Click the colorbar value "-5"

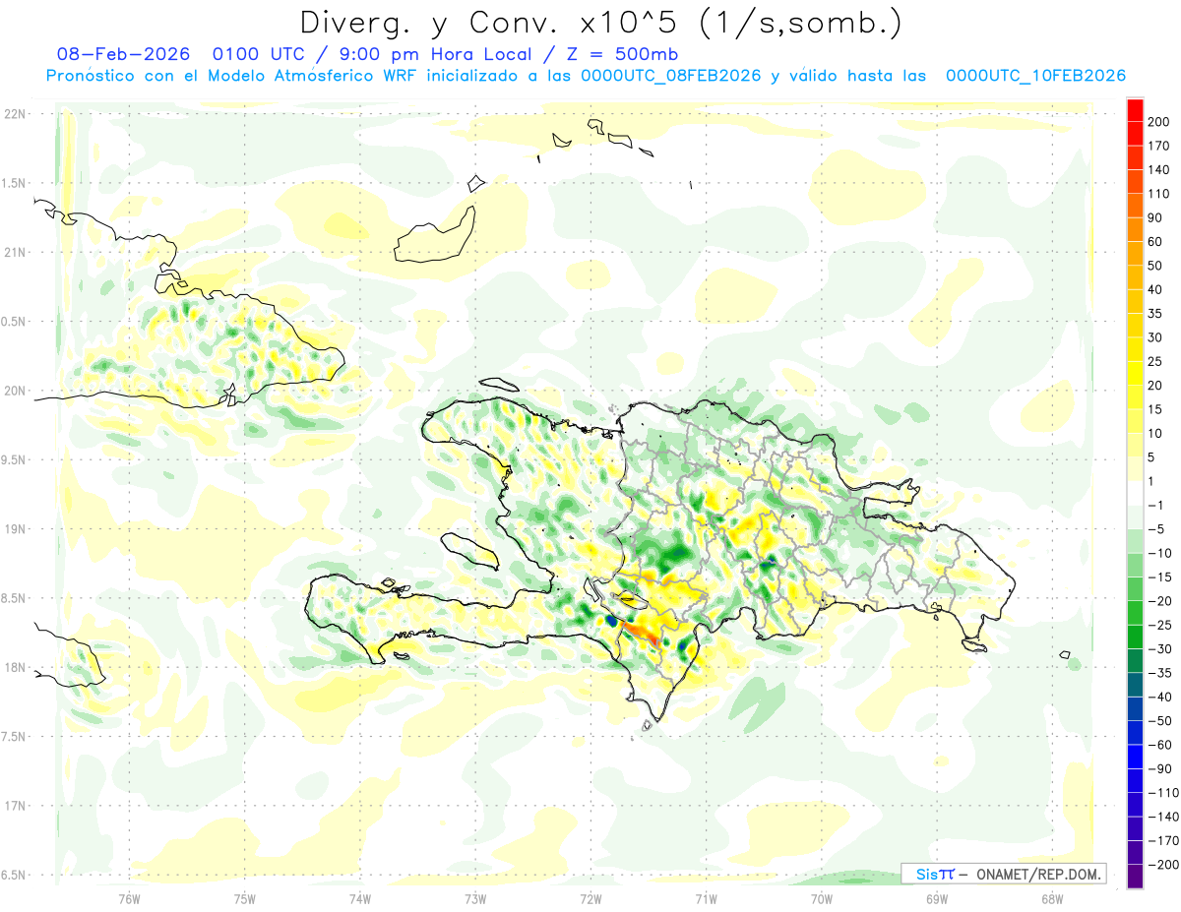point(1157,528)
